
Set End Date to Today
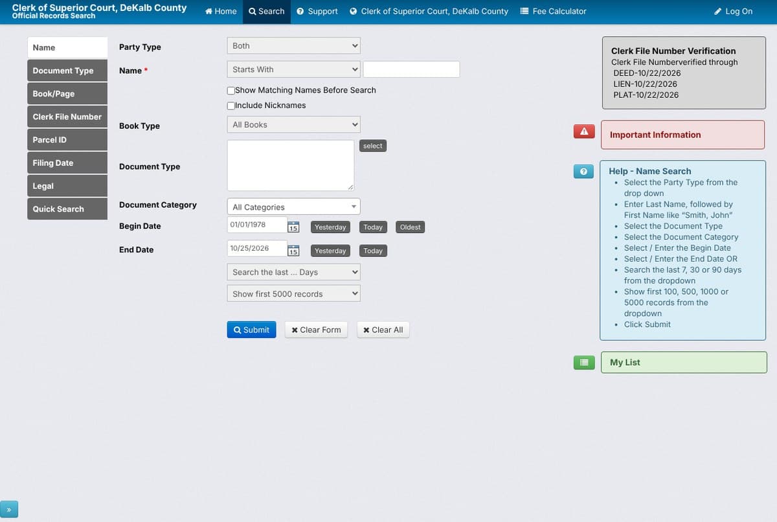[373, 251]
